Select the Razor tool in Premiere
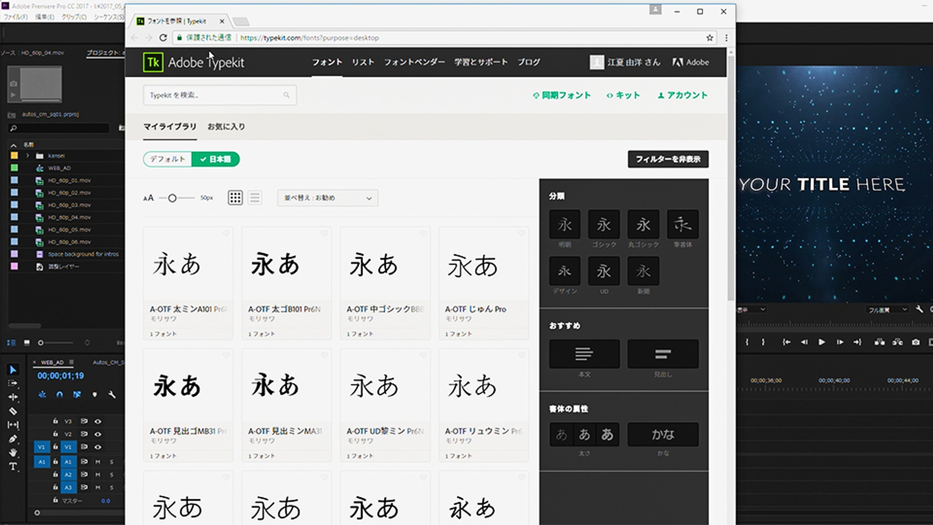Viewport: 933px width, 525px height. (x=13, y=411)
